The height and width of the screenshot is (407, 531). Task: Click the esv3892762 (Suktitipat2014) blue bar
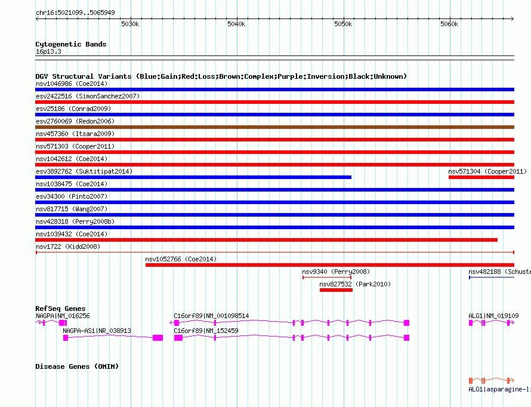[x=193, y=177]
